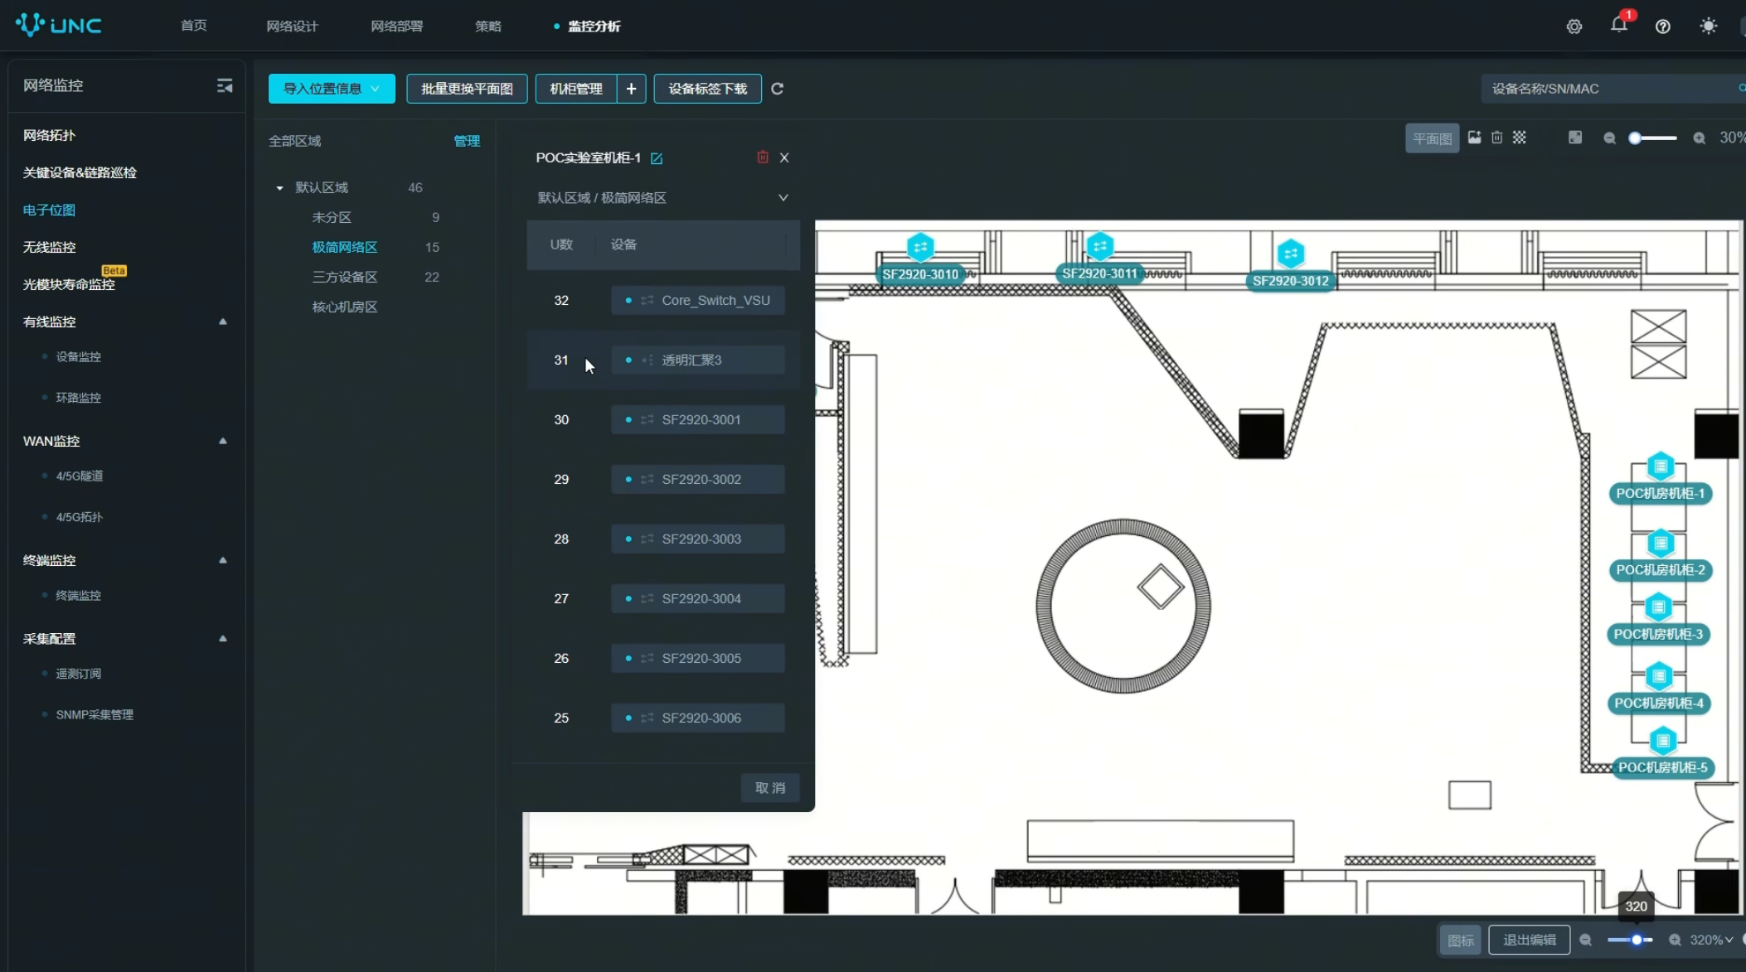
Task: Click the checkerboard grid icon
Action: 1519,138
